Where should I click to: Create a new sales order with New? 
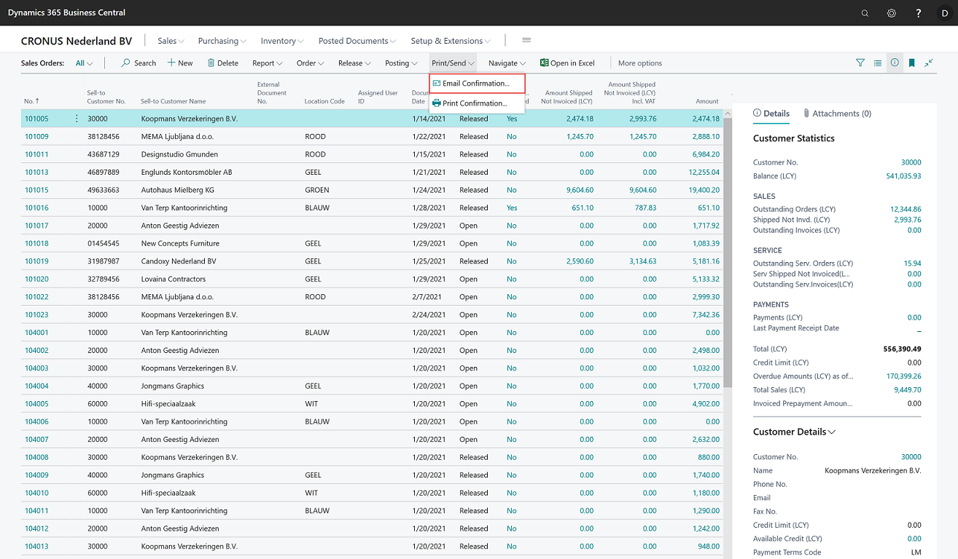click(180, 63)
